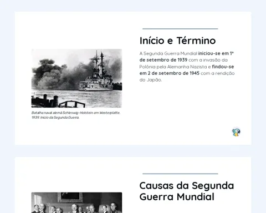Click bold text 'iniciou-se em 1º'
This screenshot has width=266, height=213.
pos(216,53)
